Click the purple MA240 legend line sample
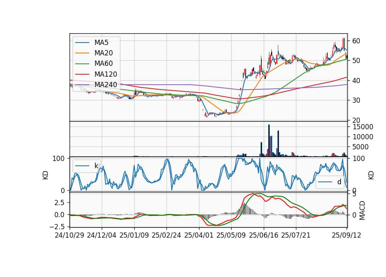 pyautogui.click(x=82, y=85)
